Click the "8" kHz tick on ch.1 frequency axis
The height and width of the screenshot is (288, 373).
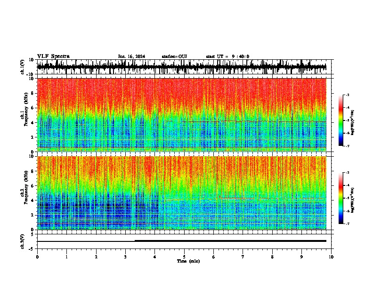tap(32, 93)
